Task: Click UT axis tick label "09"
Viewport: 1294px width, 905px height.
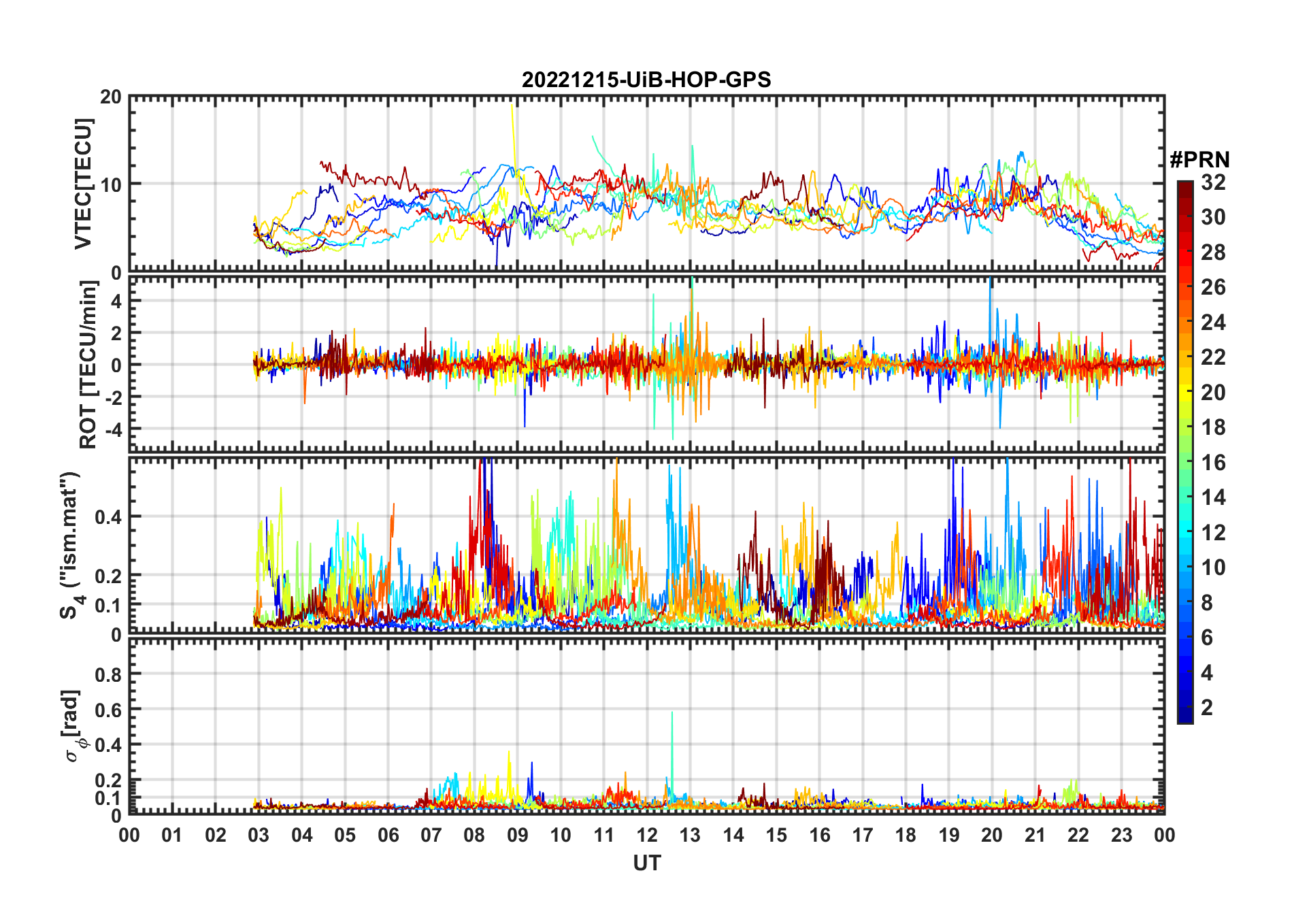Action: (x=518, y=835)
